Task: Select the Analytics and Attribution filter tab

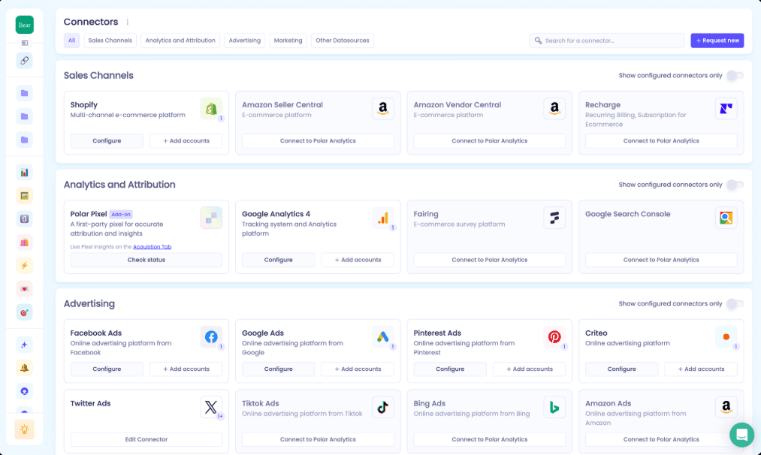Action: (180, 41)
